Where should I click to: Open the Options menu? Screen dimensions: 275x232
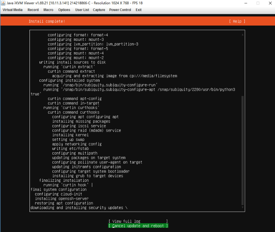(x=64, y=10)
